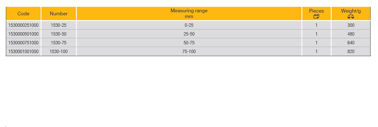
Task: Select the 0-25 measuring range cell
Action: click(x=189, y=25)
